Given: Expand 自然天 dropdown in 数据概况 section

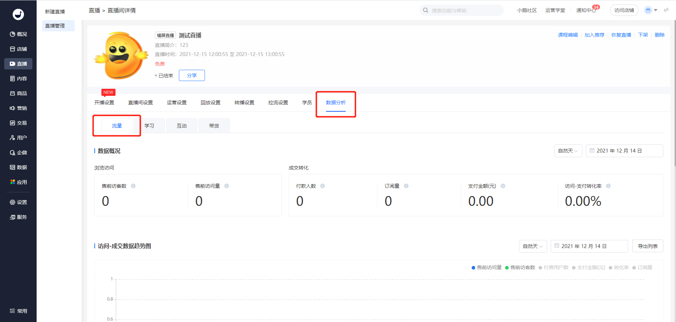Looking at the screenshot, I should click(x=568, y=151).
